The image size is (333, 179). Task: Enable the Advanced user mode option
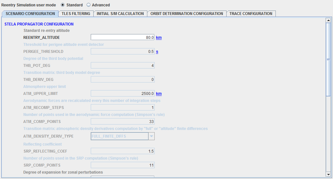click(x=89, y=5)
